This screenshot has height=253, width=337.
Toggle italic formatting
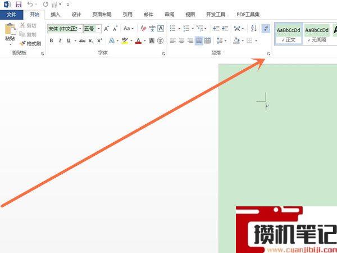click(60, 40)
